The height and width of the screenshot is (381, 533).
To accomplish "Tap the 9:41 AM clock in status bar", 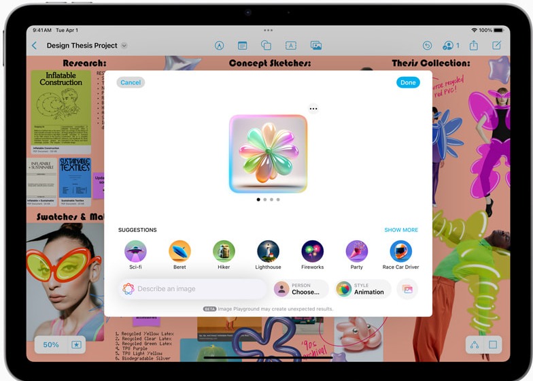I will 42,30.
